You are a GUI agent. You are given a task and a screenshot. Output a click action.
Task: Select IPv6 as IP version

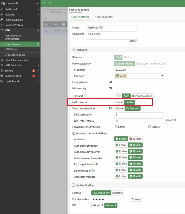click(x=126, y=57)
